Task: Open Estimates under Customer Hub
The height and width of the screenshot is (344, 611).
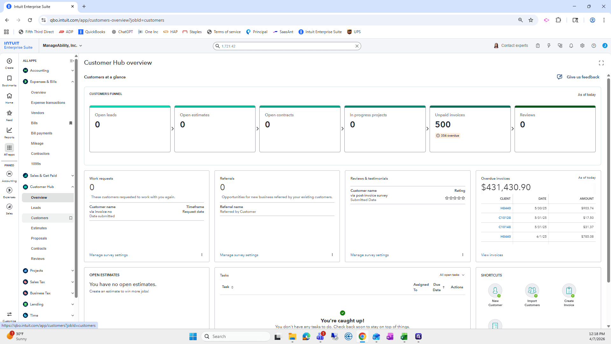Action: tap(39, 228)
